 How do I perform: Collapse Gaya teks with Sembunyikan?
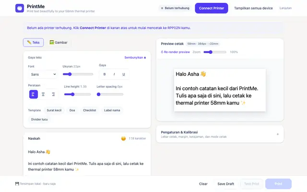coord(135,58)
